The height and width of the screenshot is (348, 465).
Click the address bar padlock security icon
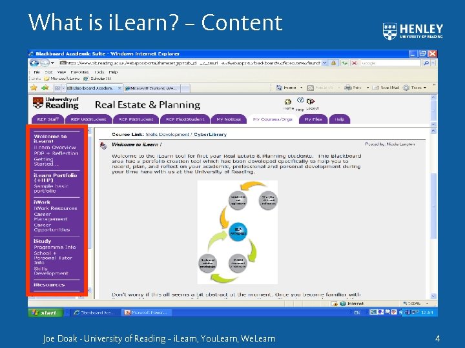tap(334, 63)
